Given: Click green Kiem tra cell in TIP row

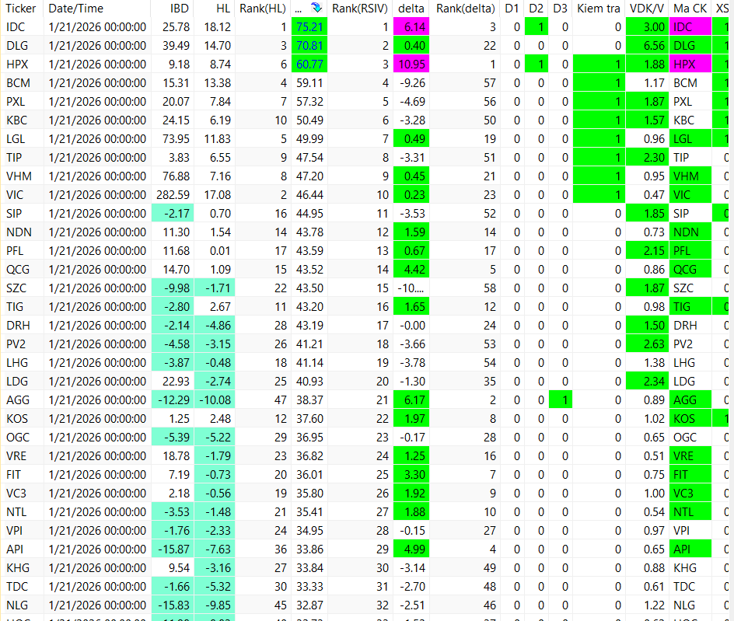Looking at the screenshot, I should point(599,158).
